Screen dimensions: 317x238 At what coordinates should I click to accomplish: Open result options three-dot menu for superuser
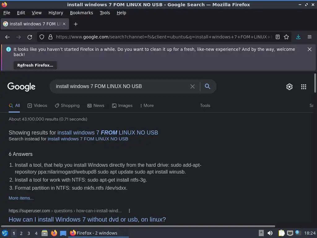point(129,211)
